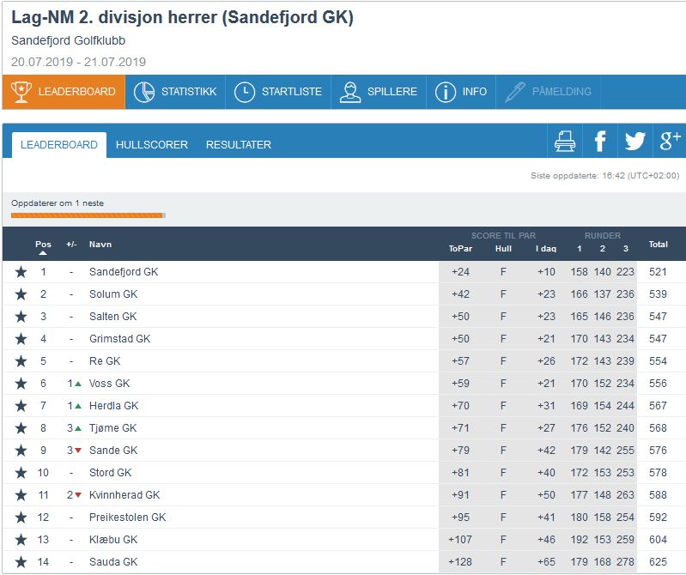Screen dimensions: 686x575
Task: Switch to the Hullscorer tab
Action: tap(152, 145)
